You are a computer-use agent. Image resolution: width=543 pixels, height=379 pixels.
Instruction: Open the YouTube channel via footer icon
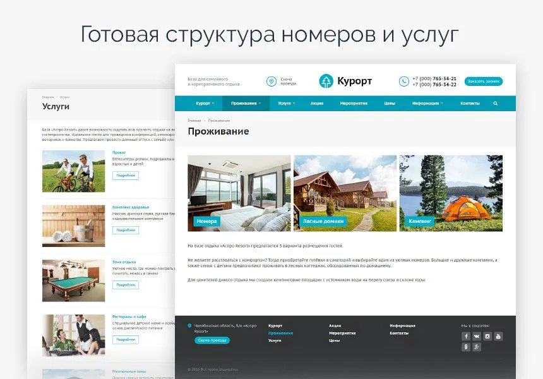498,336
